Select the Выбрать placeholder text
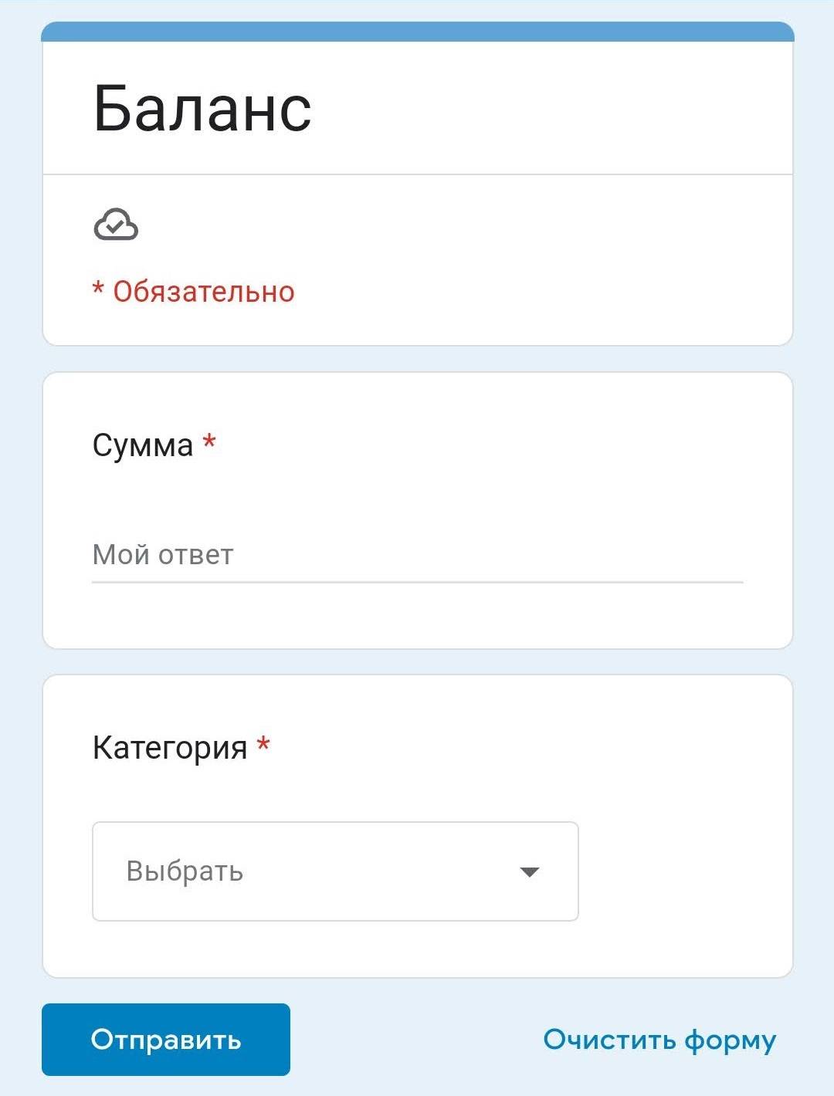The height and width of the screenshot is (1096, 834). (185, 871)
